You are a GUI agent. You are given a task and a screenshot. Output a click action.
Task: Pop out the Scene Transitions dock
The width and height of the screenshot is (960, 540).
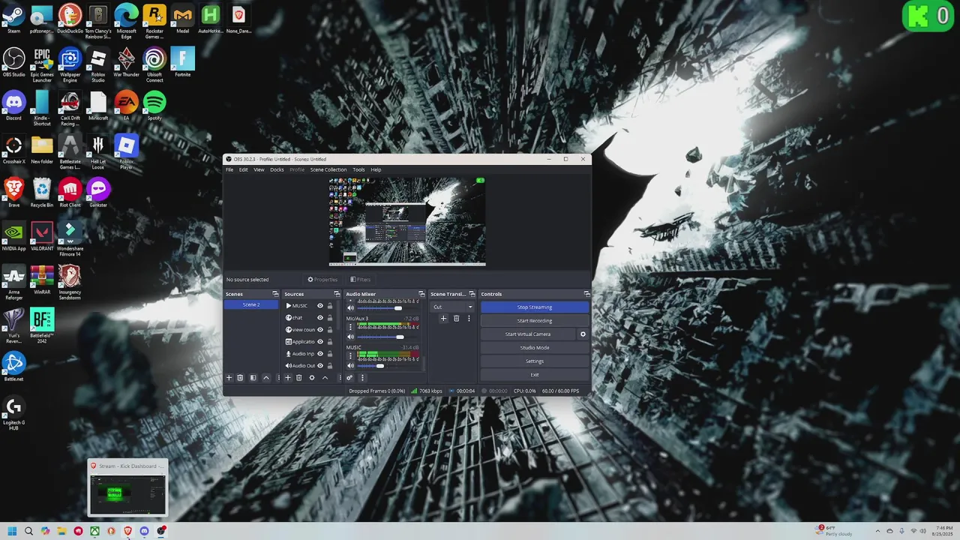tap(472, 294)
